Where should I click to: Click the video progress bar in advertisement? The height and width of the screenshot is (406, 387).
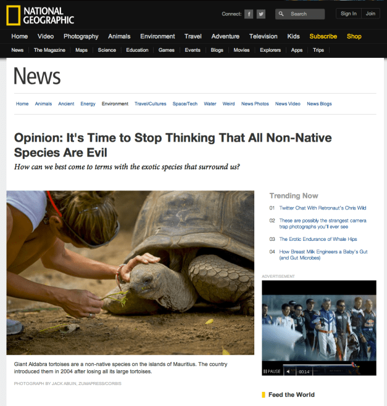[x=320, y=365]
